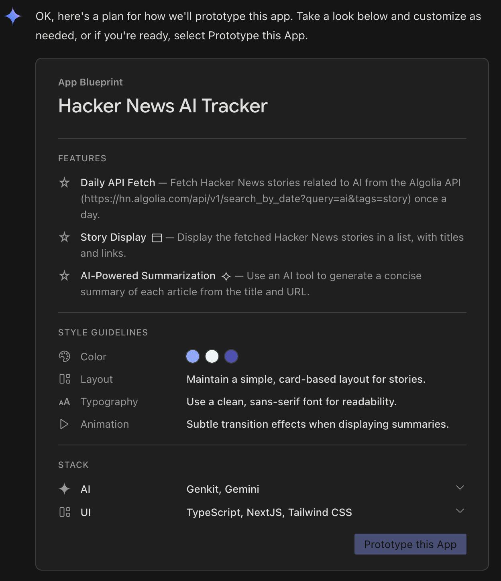Screen dimensions: 501x581
Task: Click the Animation play icon
Action: coord(64,424)
